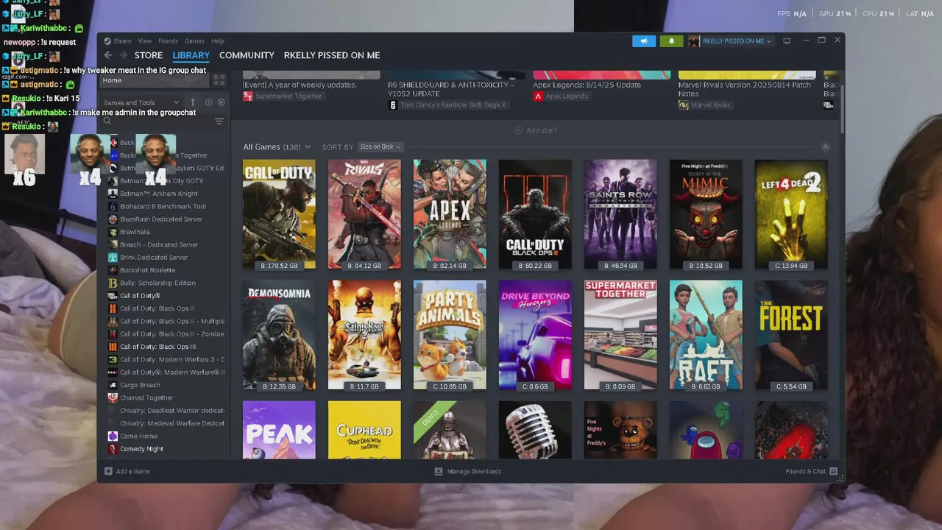The width and height of the screenshot is (942, 530).
Task: Select Cargo Breach in game list
Action: click(140, 385)
